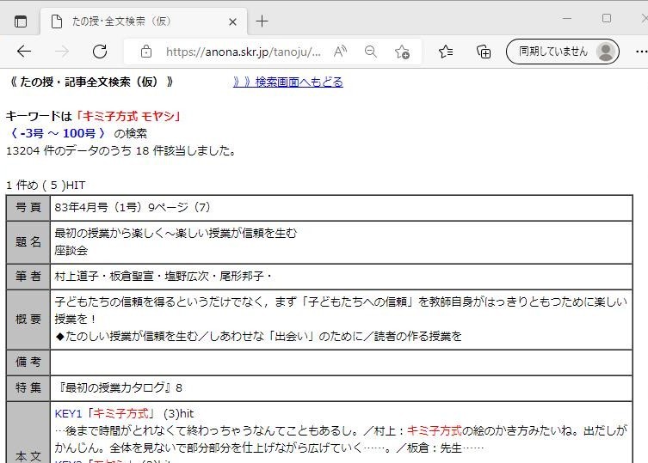Go back to the previous page

click(24, 52)
